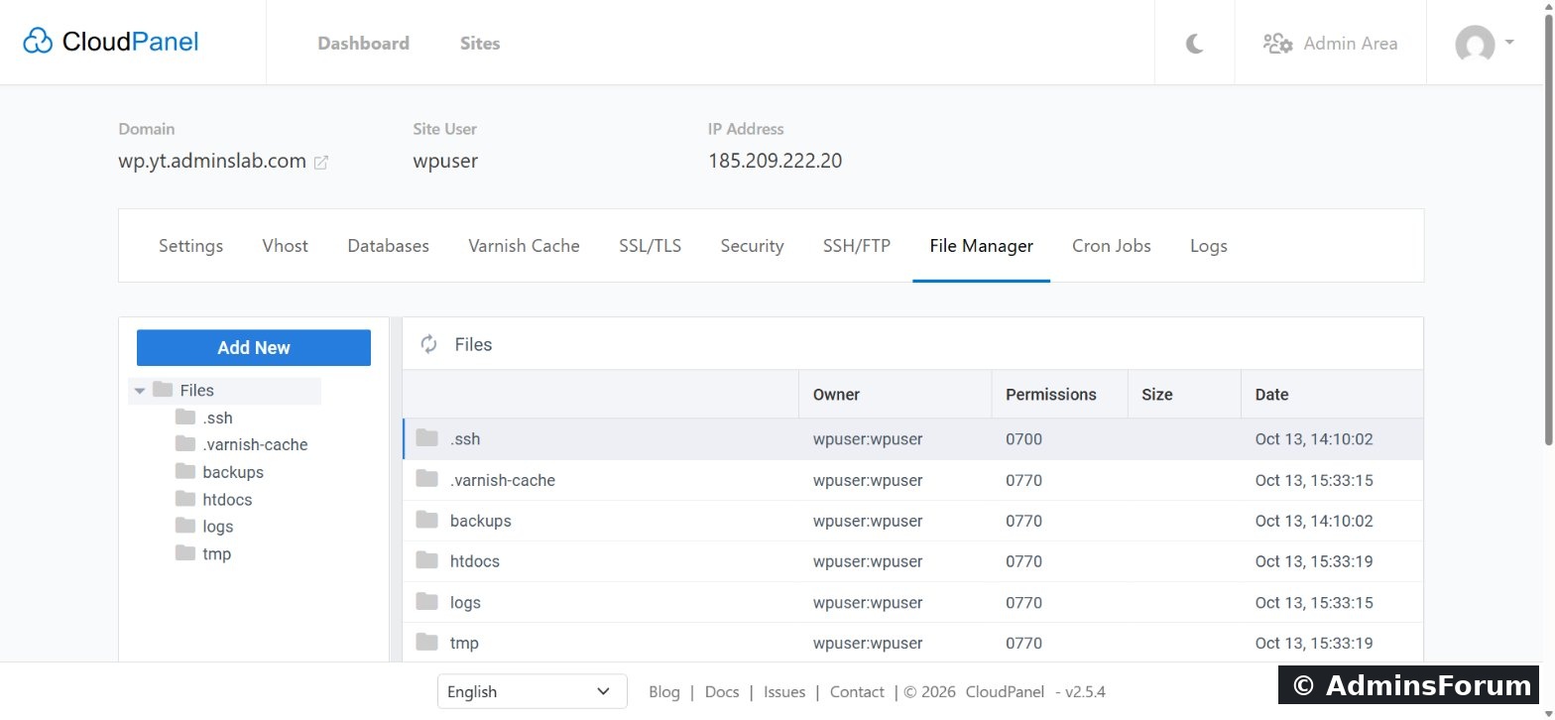1555x720 pixels.
Task: Select tmp folder icon in tree
Action: tap(185, 553)
